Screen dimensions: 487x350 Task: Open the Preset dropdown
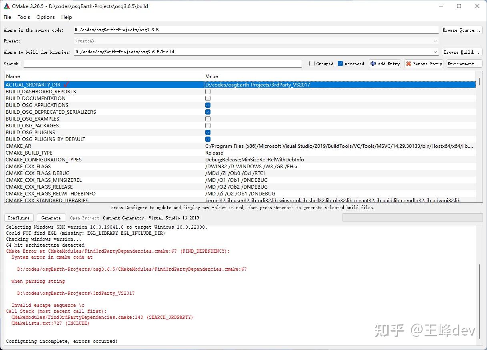256,41
